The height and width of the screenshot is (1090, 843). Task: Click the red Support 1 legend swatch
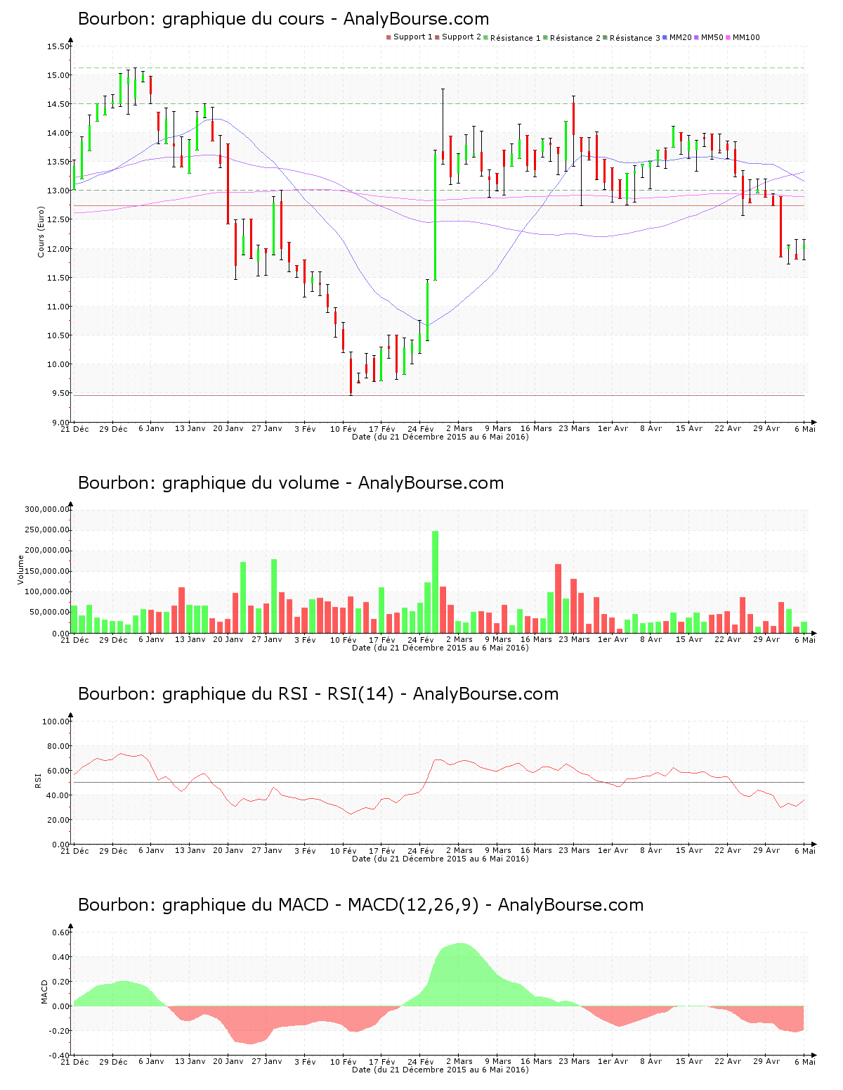tap(388, 37)
